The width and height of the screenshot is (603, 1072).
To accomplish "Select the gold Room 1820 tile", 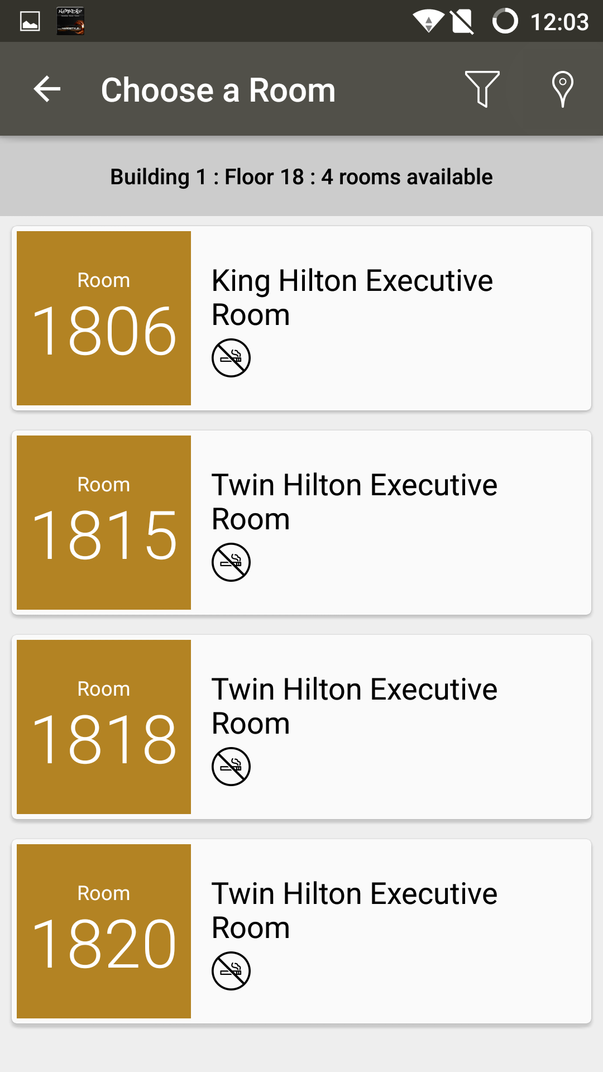I will pyautogui.click(x=104, y=931).
